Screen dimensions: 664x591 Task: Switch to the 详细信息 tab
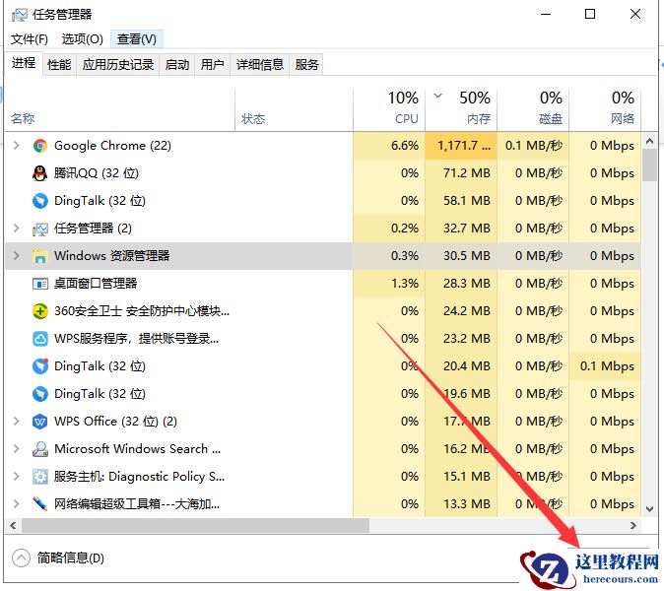(259, 65)
